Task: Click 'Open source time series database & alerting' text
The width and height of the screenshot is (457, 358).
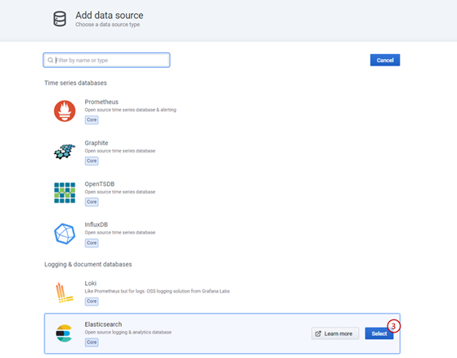Action: click(131, 110)
